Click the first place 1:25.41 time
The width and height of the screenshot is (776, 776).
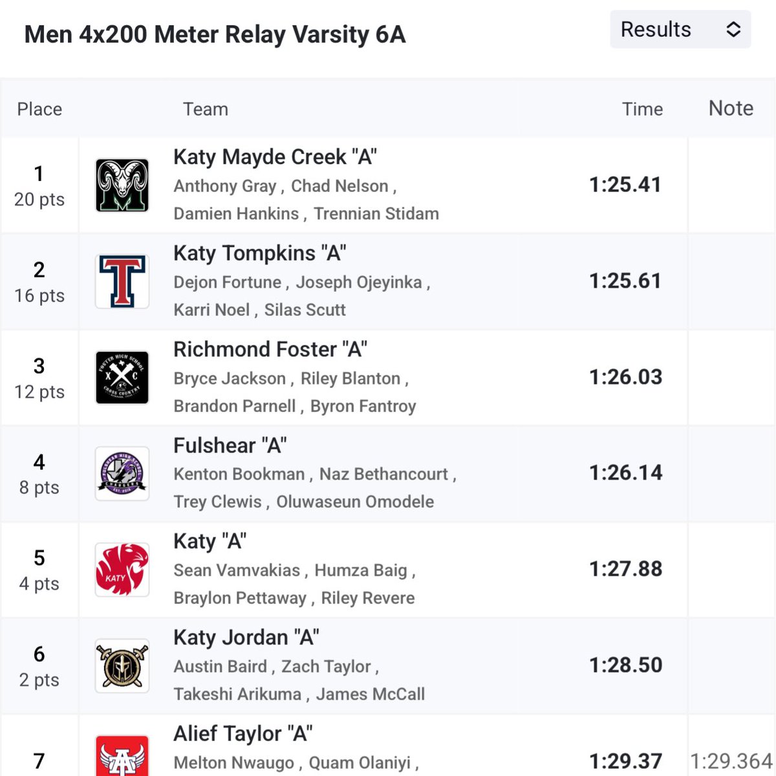(625, 185)
